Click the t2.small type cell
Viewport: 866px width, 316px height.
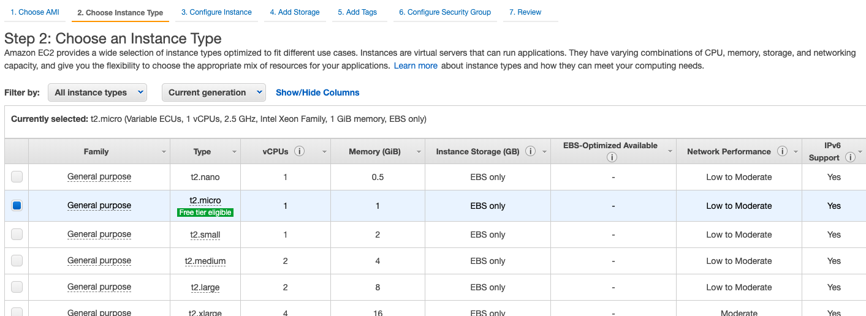pos(205,235)
